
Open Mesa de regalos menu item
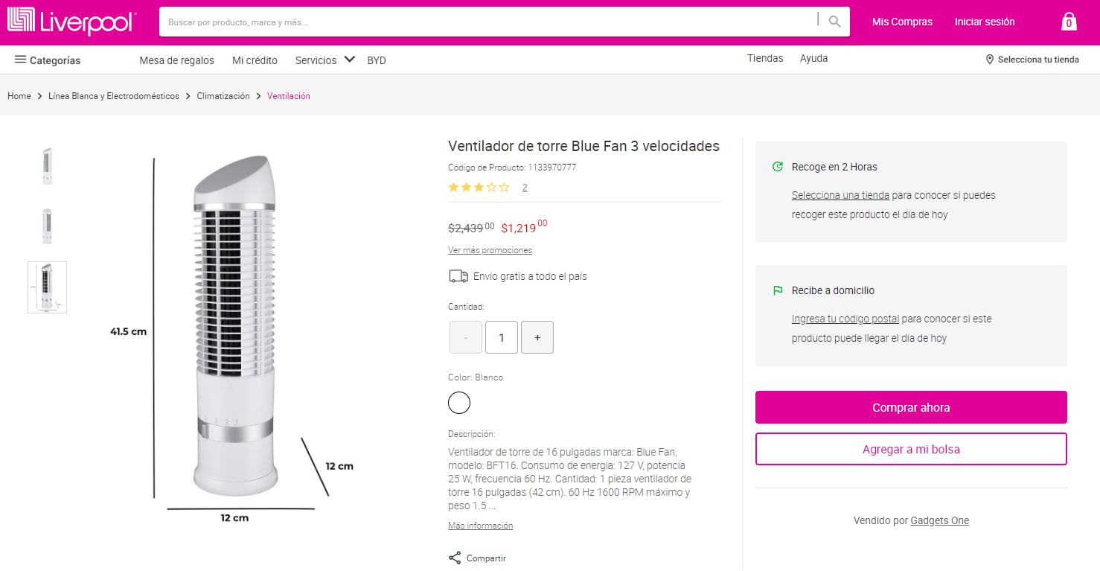click(x=176, y=60)
